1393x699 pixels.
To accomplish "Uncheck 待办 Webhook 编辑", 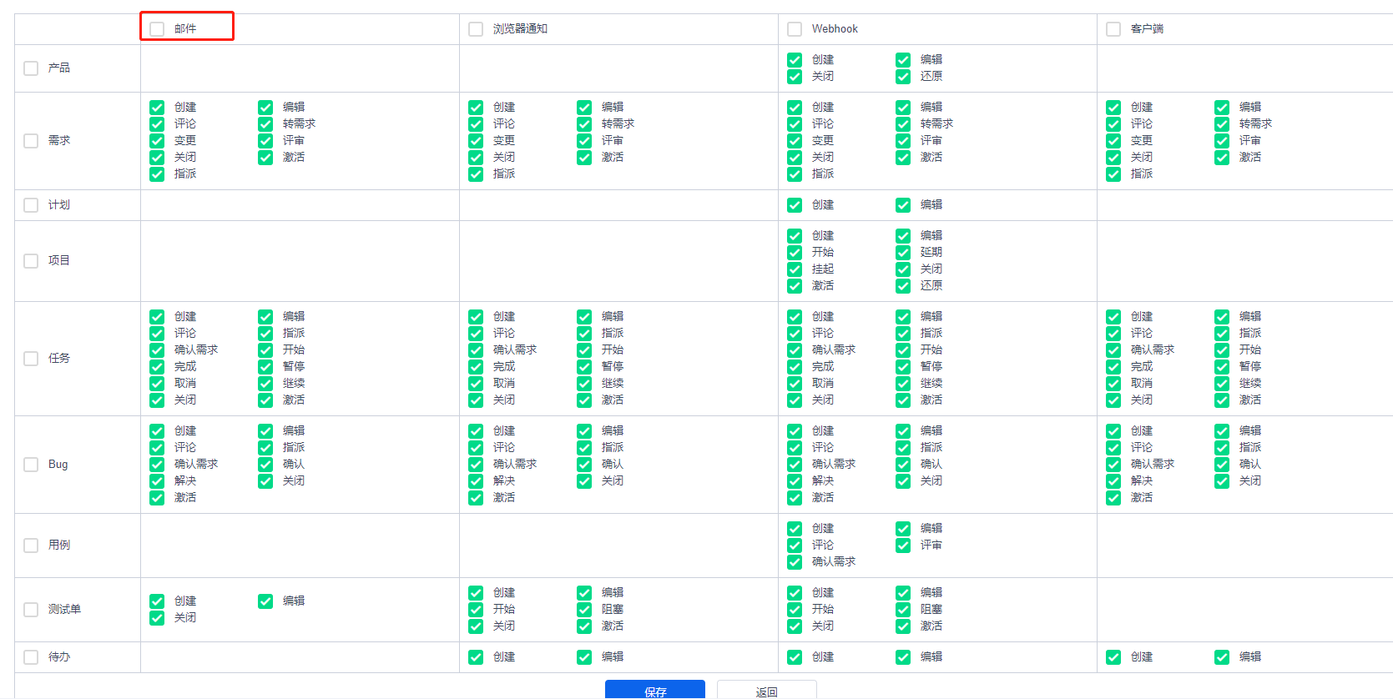I will (903, 657).
